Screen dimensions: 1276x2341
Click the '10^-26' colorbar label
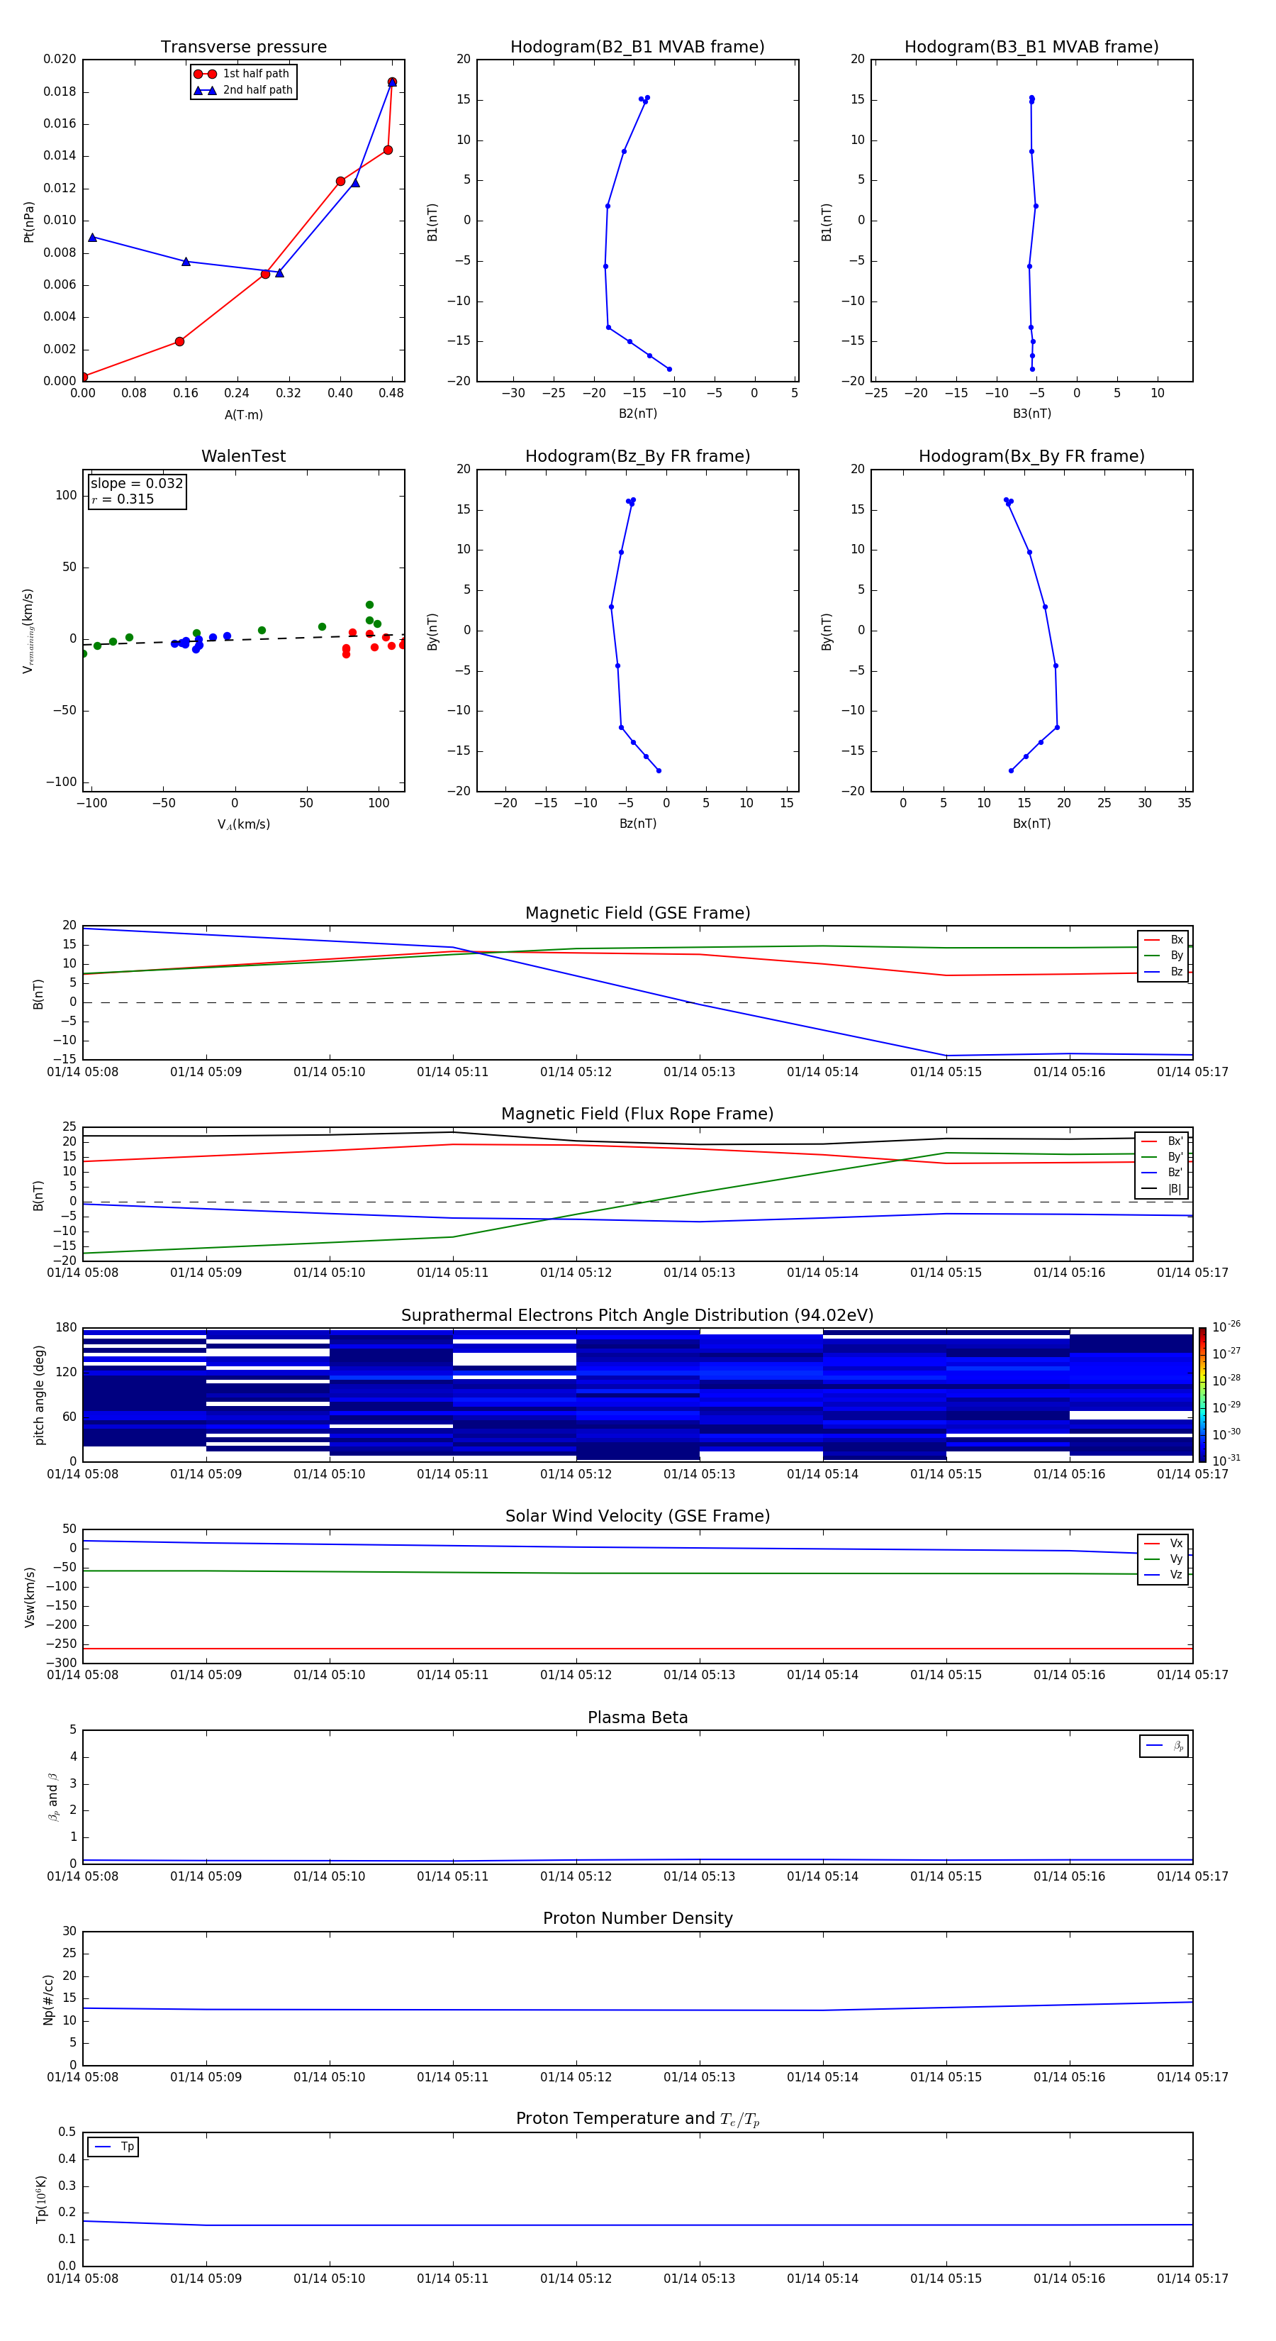(x=1226, y=1327)
